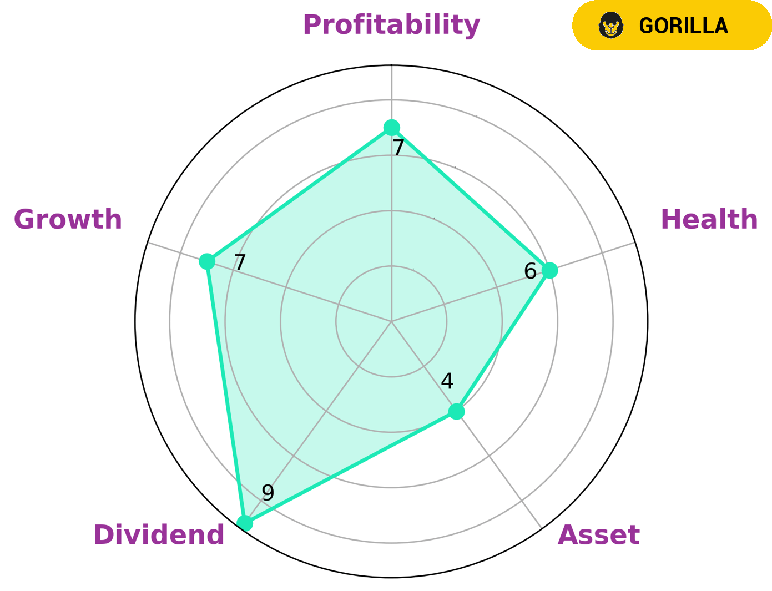This screenshot has width=772, height=591.
Task: Click the Dividend score value 9
Action: point(268,492)
